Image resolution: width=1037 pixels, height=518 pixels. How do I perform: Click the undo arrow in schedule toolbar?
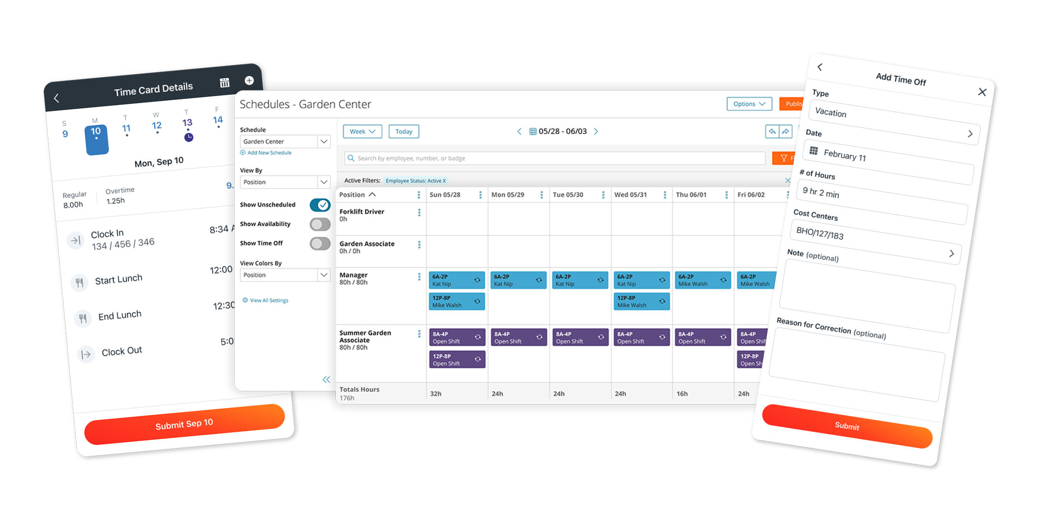(x=772, y=131)
